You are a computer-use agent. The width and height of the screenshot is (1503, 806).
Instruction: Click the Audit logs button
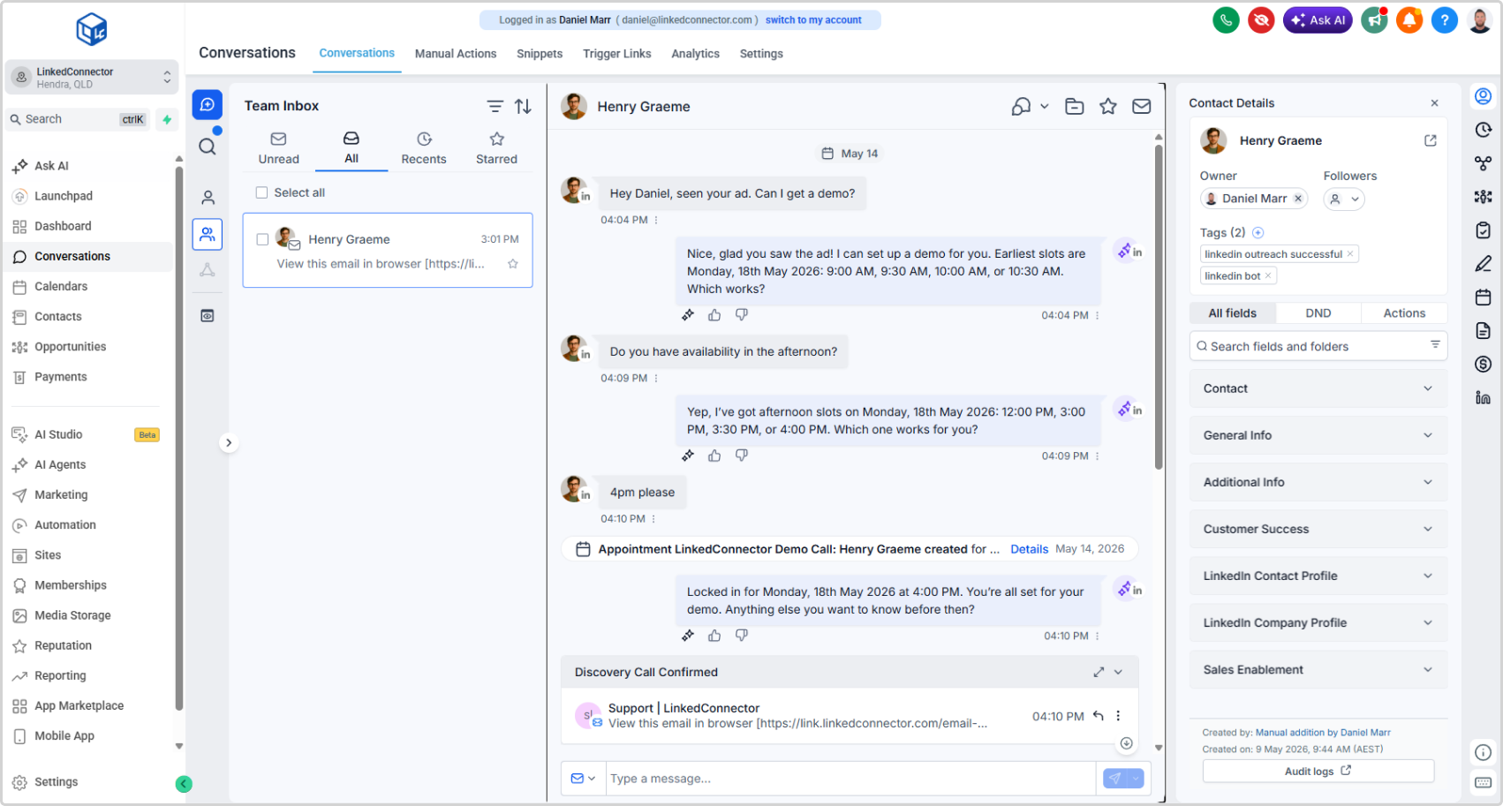[x=1318, y=772]
